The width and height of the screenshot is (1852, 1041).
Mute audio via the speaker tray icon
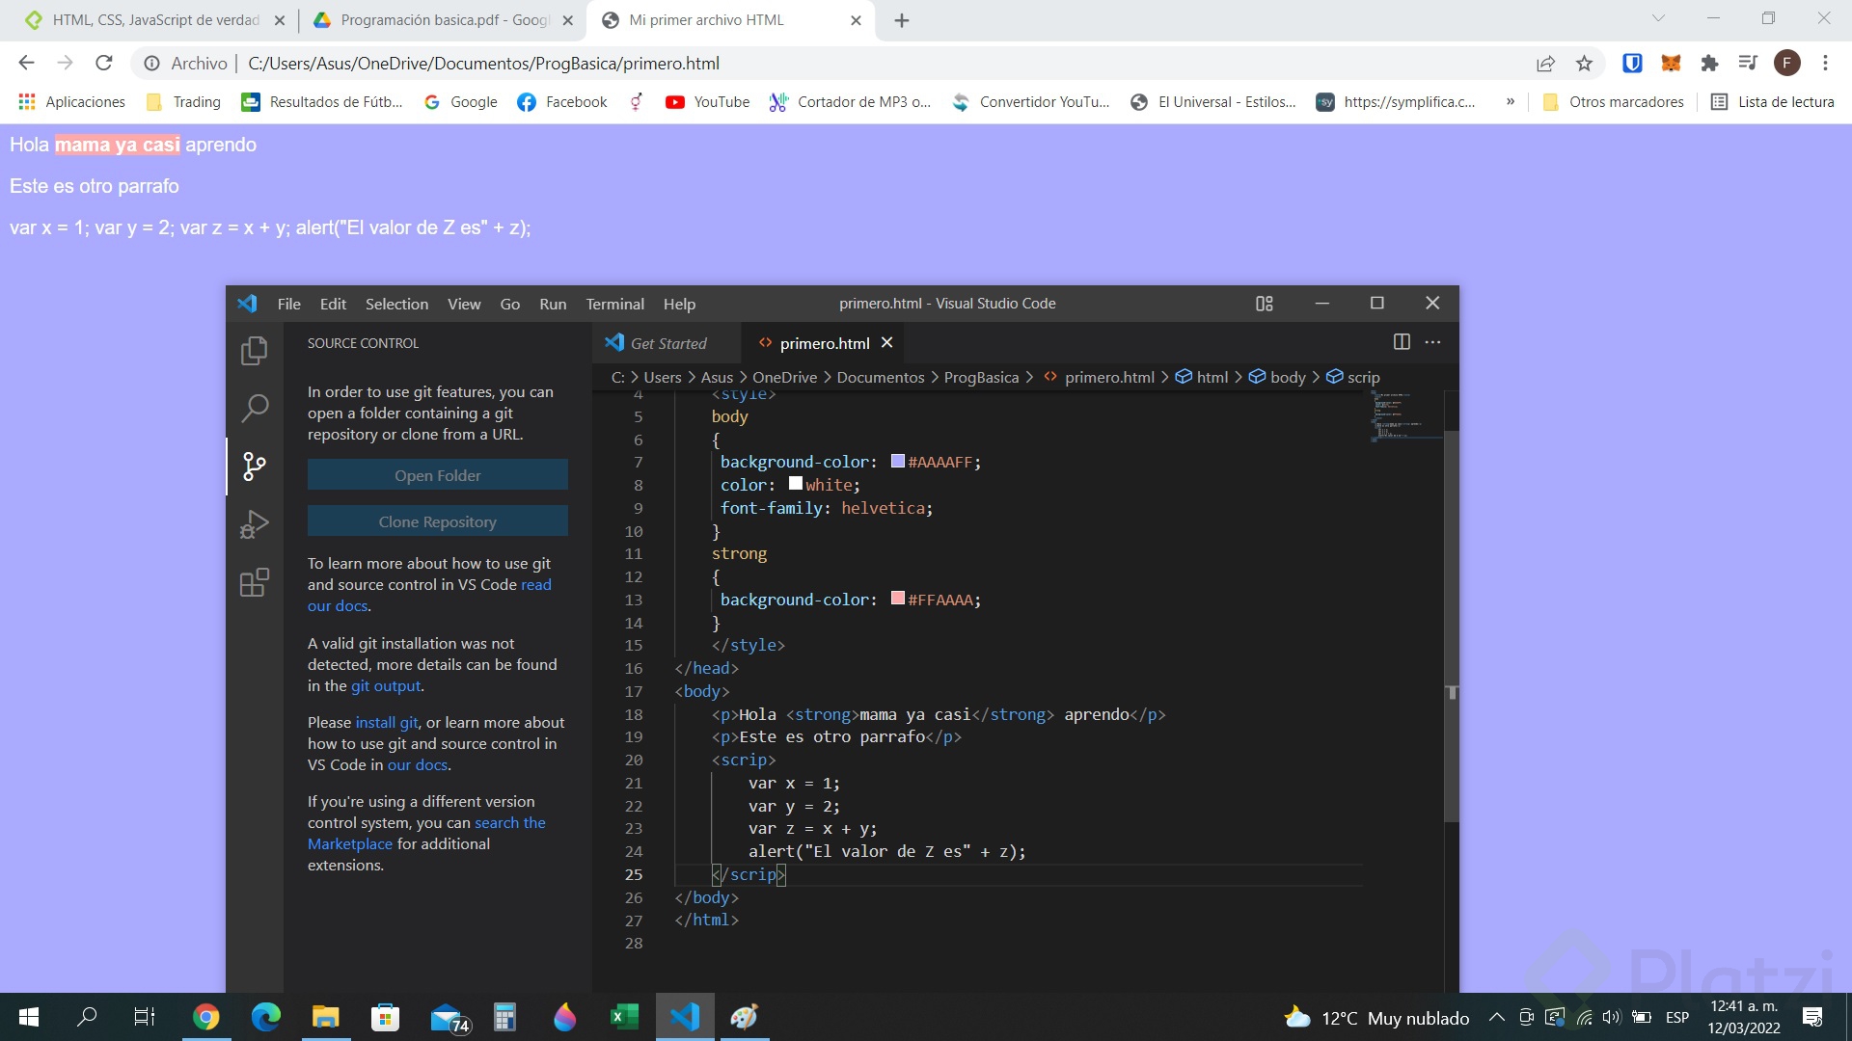pyautogui.click(x=1612, y=1017)
